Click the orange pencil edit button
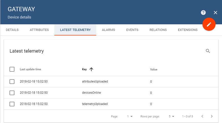The width and height of the screenshot is (222, 123). pos(209,24)
